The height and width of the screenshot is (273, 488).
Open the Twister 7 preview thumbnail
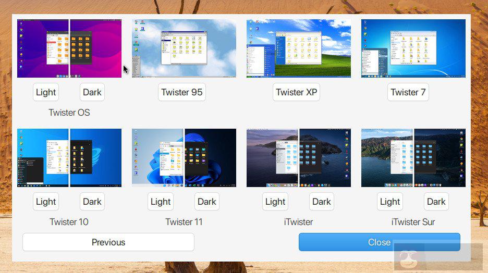click(413, 48)
